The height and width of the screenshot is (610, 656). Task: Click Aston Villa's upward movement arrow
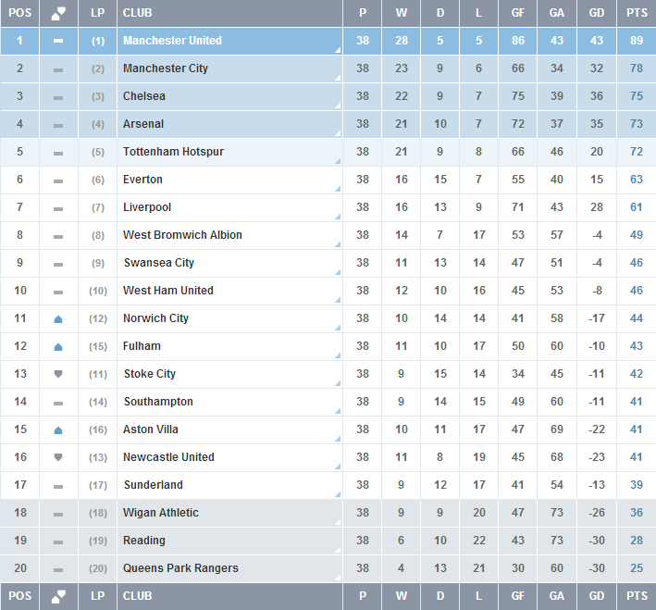58,429
